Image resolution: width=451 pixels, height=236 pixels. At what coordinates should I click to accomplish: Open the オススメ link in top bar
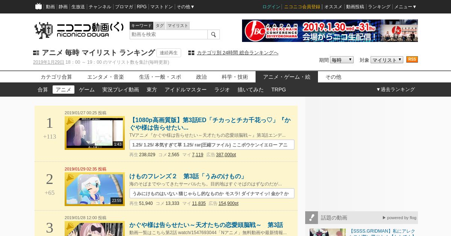[333, 7]
